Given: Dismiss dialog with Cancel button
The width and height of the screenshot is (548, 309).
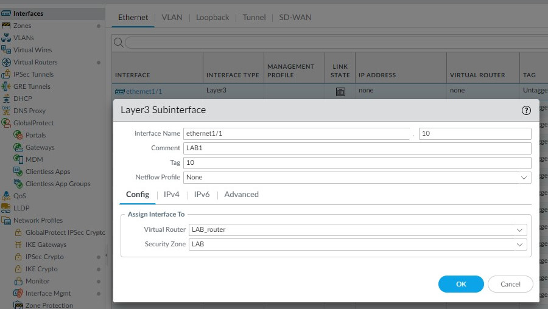Looking at the screenshot, I should click(510, 284).
